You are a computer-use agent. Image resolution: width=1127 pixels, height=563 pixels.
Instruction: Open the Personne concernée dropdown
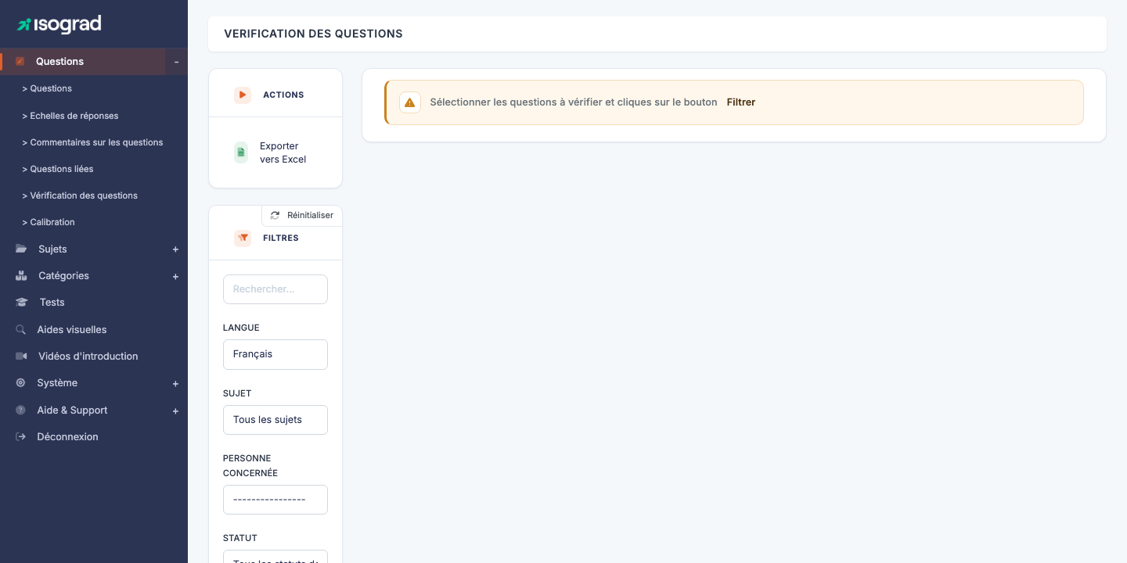275,500
